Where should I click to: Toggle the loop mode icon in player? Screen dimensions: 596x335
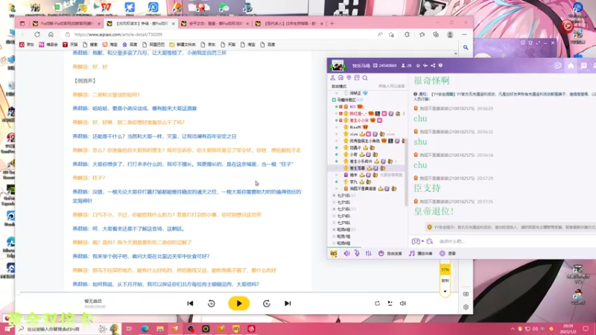pyautogui.click(x=377, y=303)
